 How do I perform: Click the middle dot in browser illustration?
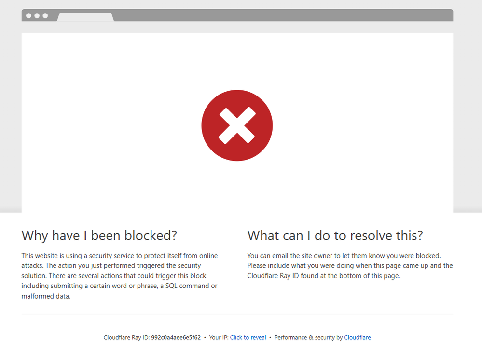click(37, 16)
